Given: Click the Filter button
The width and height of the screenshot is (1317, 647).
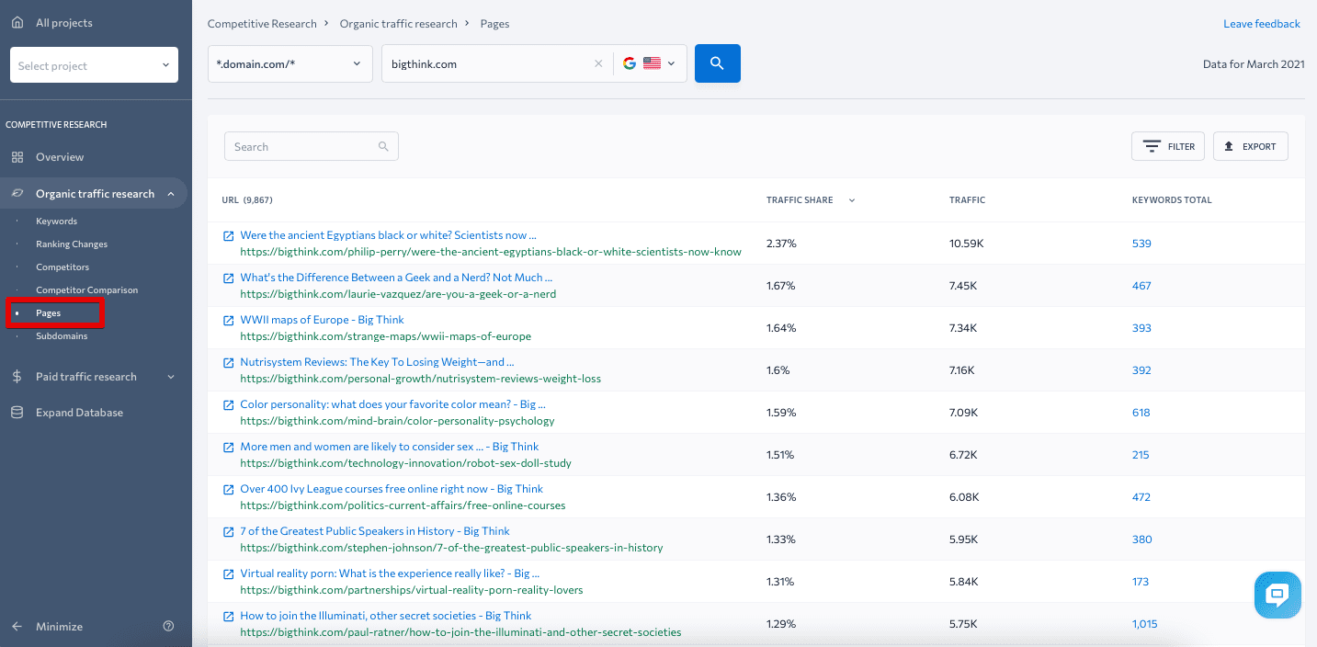Looking at the screenshot, I should coord(1168,146).
